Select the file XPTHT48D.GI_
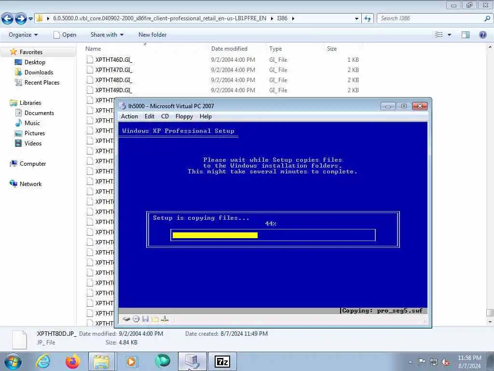The image size is (494, 371). [114, 80]
